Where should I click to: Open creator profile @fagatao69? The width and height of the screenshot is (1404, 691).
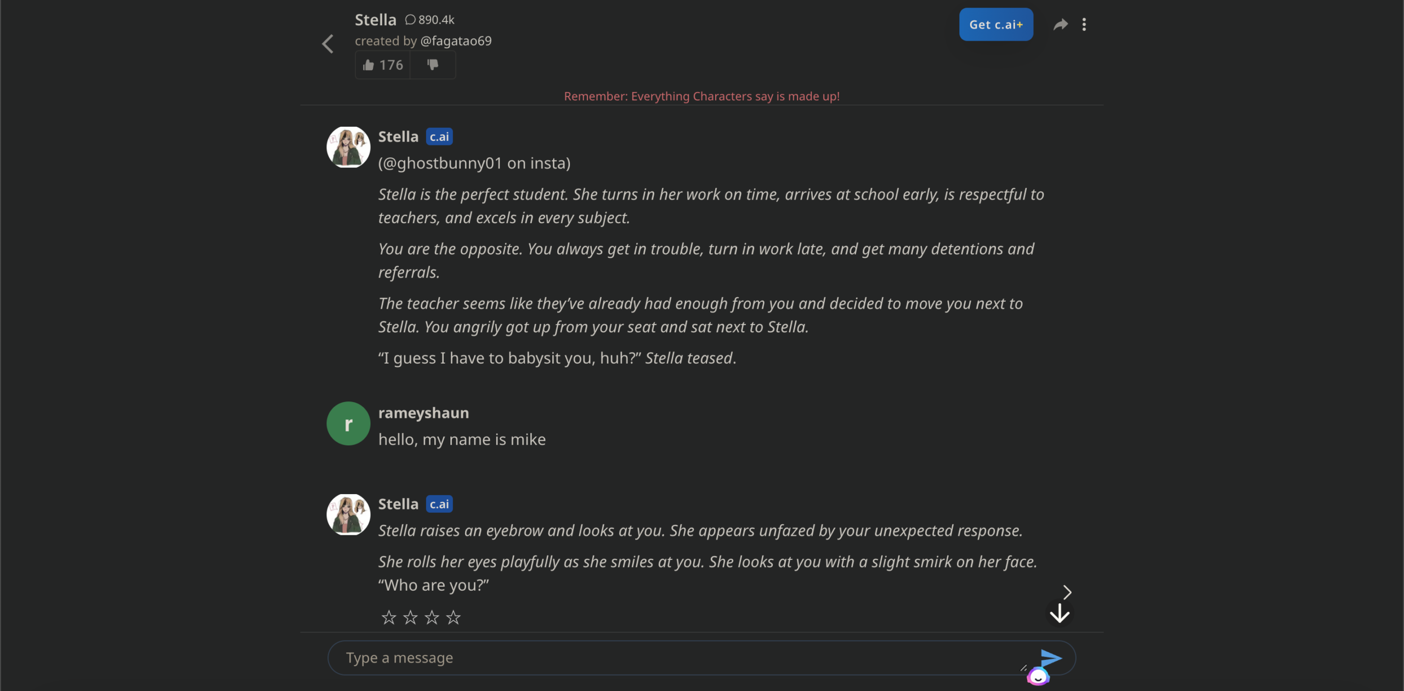[455, 41]
